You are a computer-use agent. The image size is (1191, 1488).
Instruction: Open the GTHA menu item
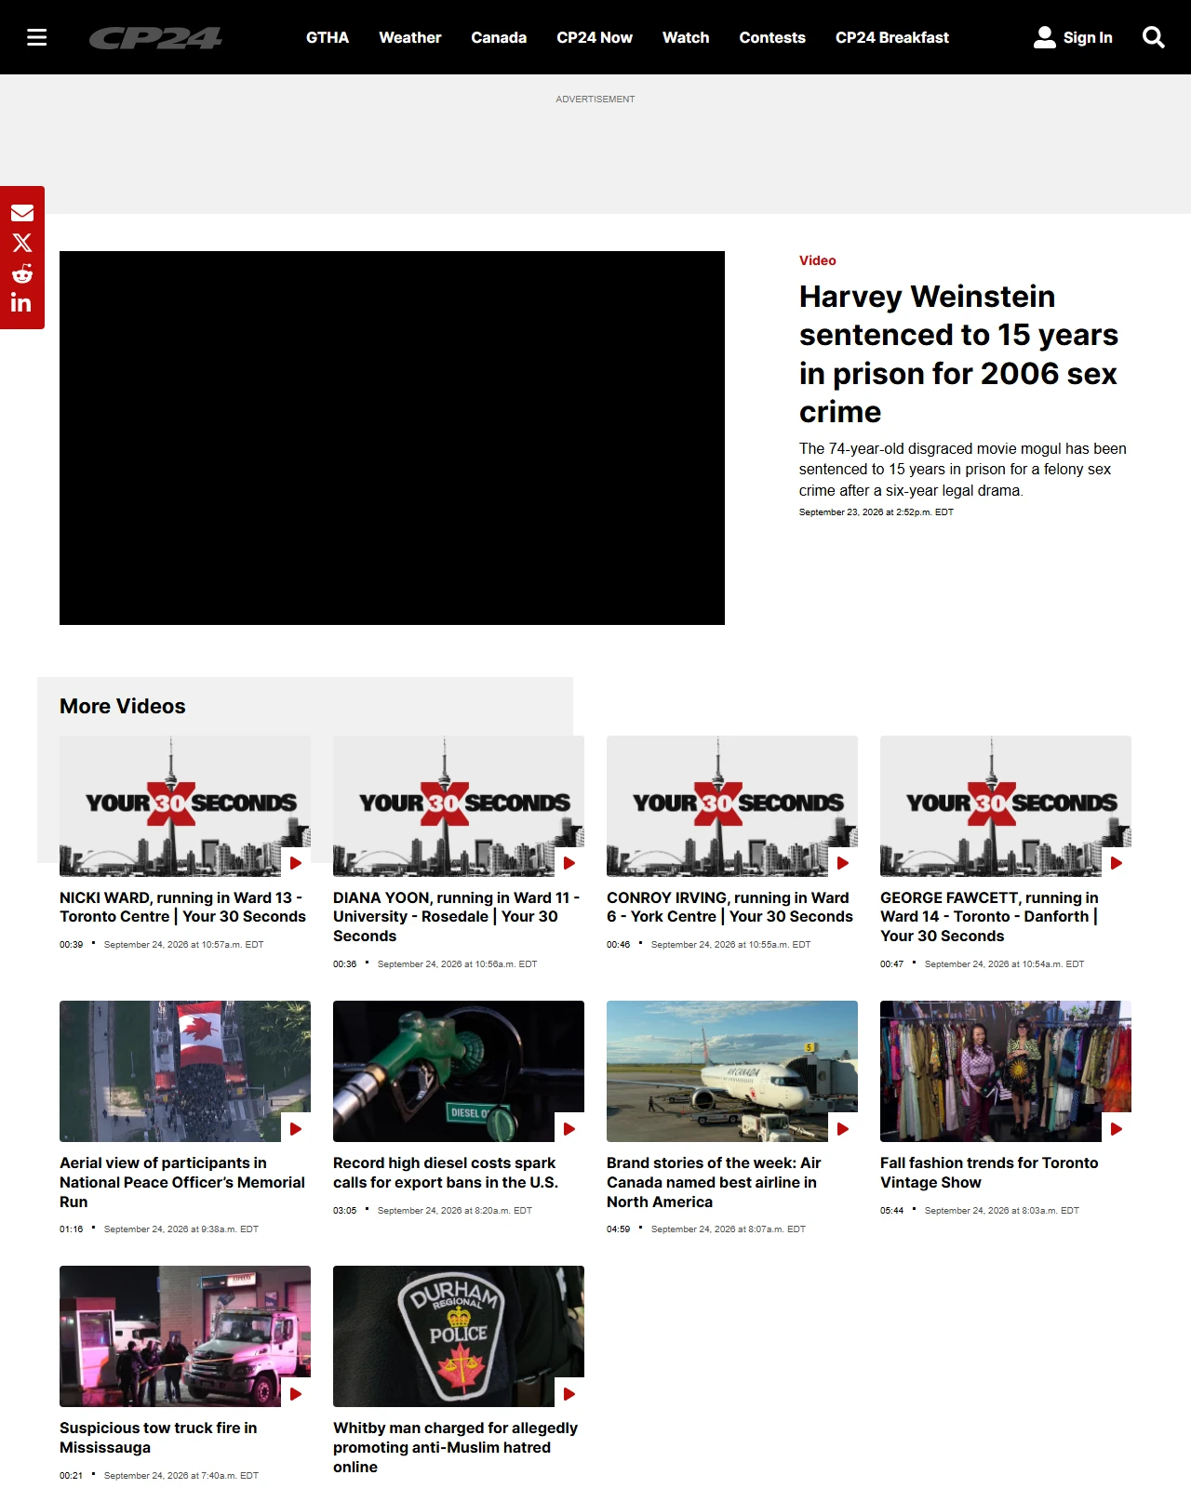(328, 37)
